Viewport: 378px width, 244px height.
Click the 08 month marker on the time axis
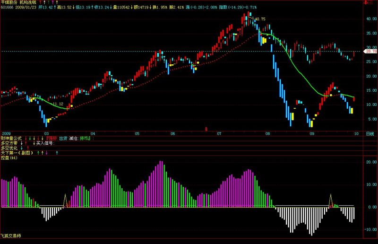tap(267, 134)
